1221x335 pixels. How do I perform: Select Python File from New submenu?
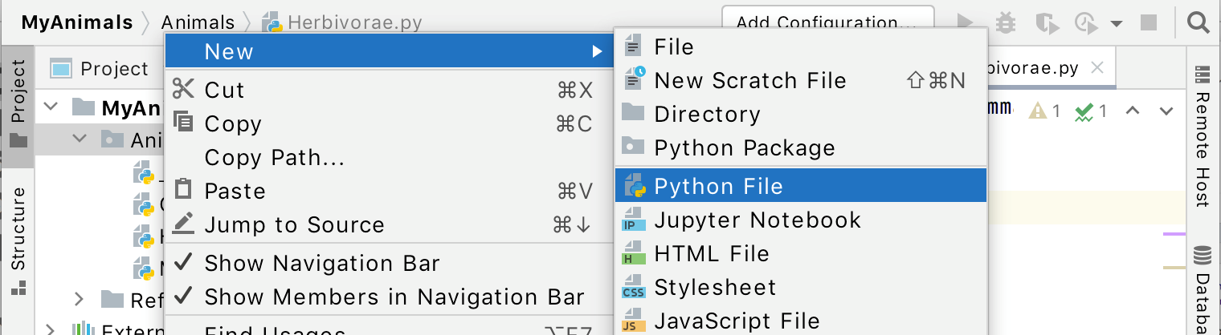(718, 186)
